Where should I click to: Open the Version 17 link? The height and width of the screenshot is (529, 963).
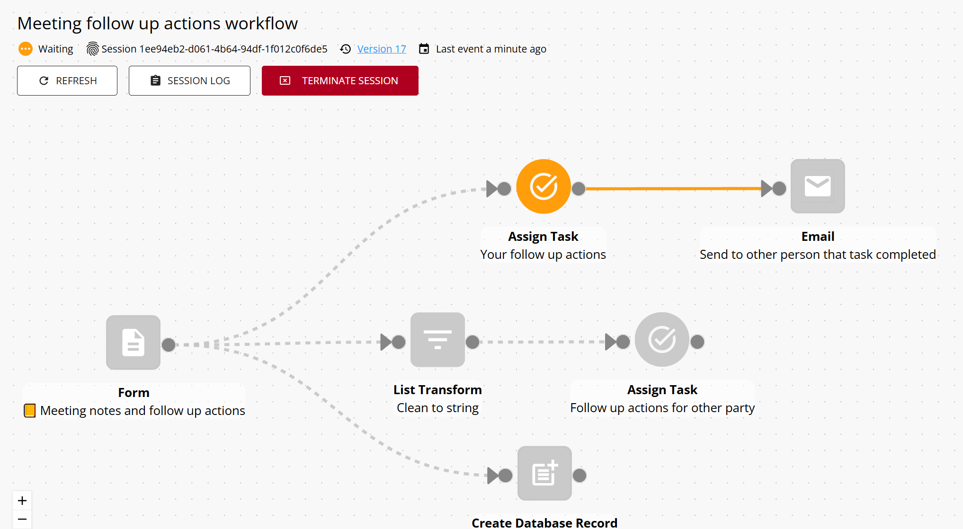382,49
